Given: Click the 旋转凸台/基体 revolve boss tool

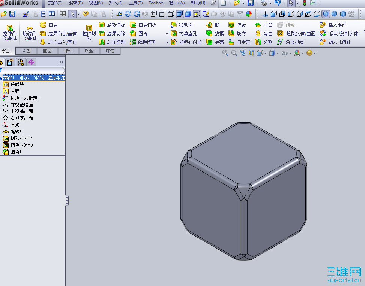Looking at the screenshot, I should pos(30,33).
